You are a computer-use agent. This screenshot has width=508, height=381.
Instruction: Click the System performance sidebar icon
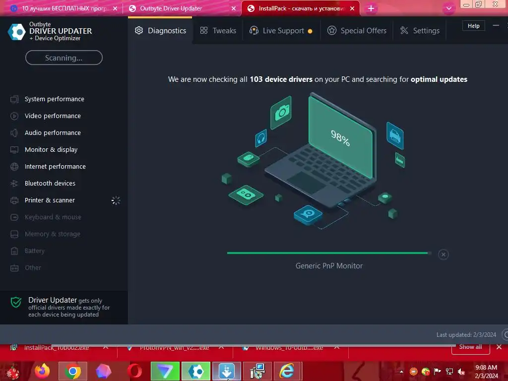(x=14, y=99)
